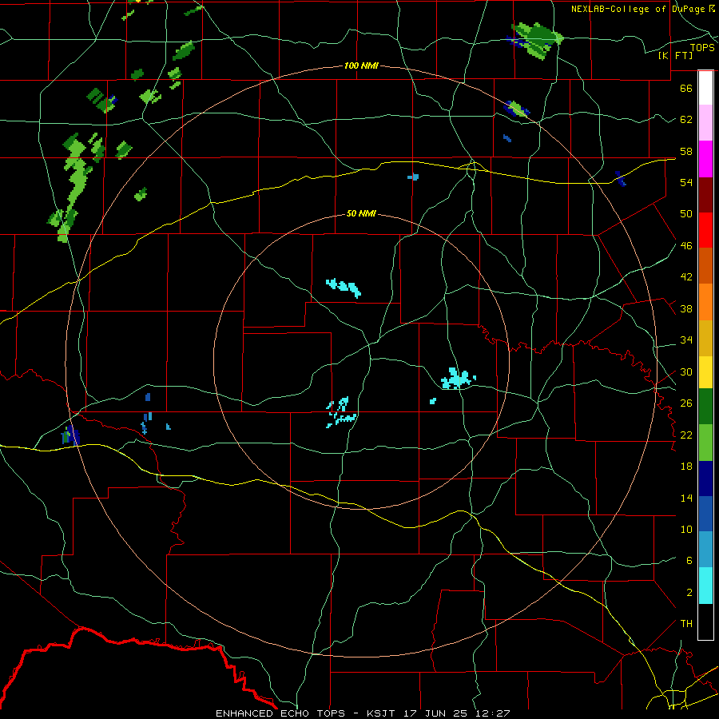Click the cyan echo cluster north of center
The width and height of the screenshot is (719, 719).
click(344, 288)
